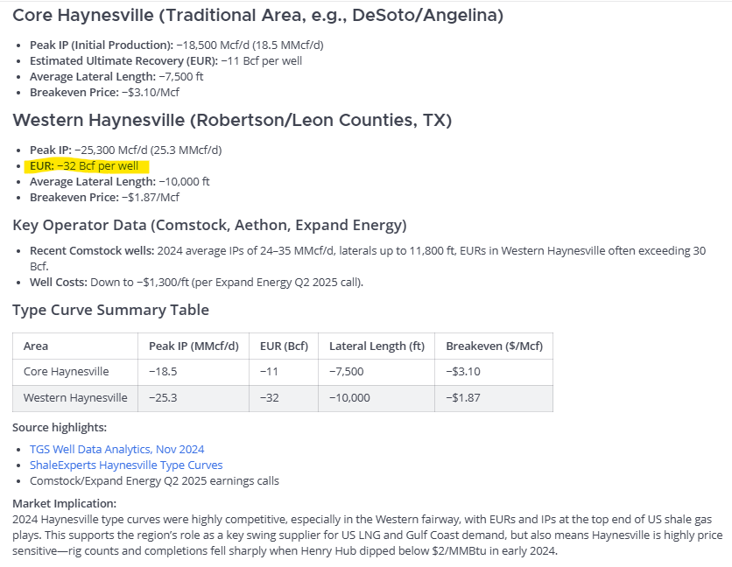732x567 pixels.
Task: Click the Breakeven ($/Mcf) column header
Action: tap(495, 346)
